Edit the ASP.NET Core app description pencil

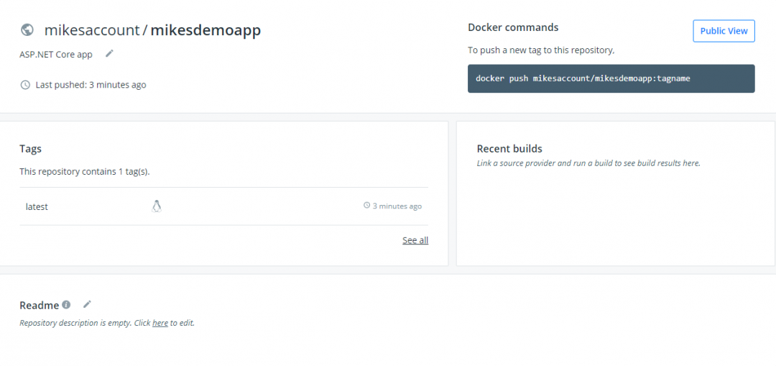point(109,53)
